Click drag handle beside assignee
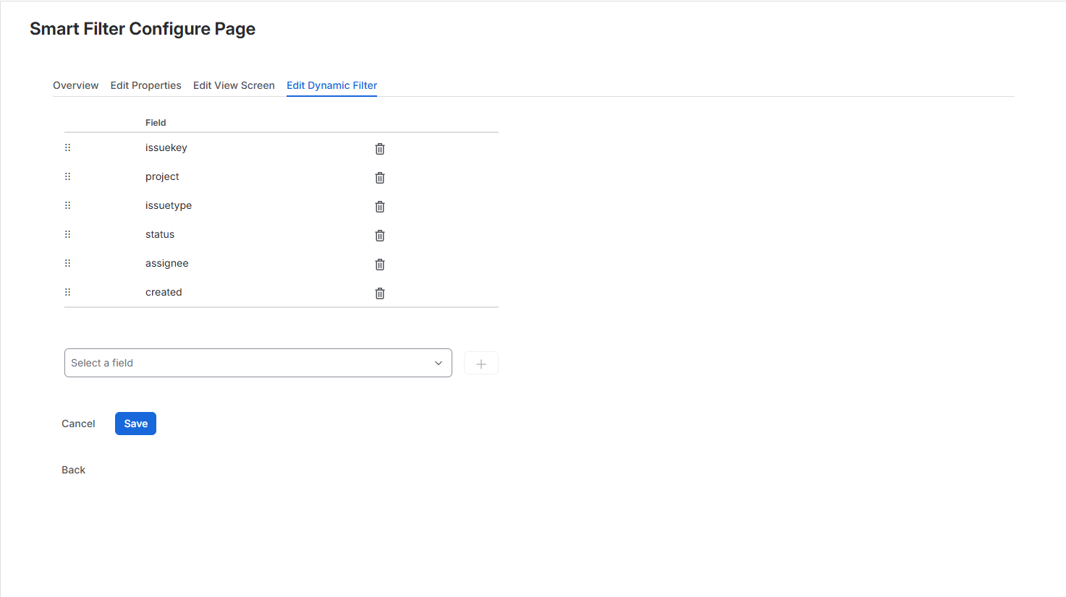1066x597 pixels. (x=68, y=263)
